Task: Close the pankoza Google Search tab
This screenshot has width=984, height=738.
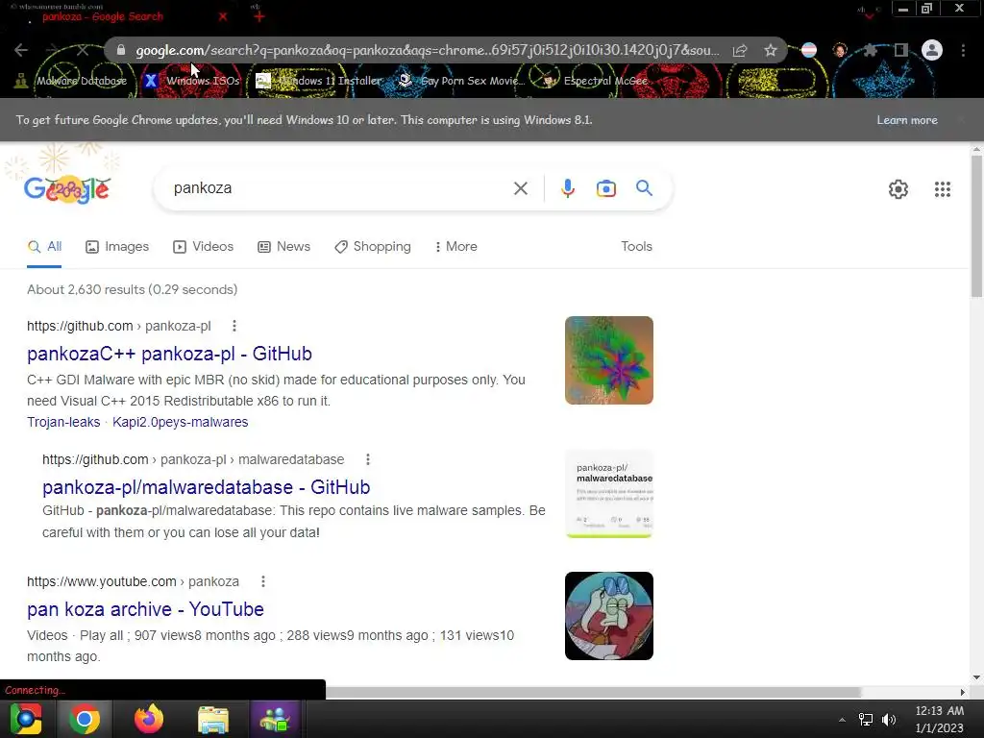Action: coord(223,16)
